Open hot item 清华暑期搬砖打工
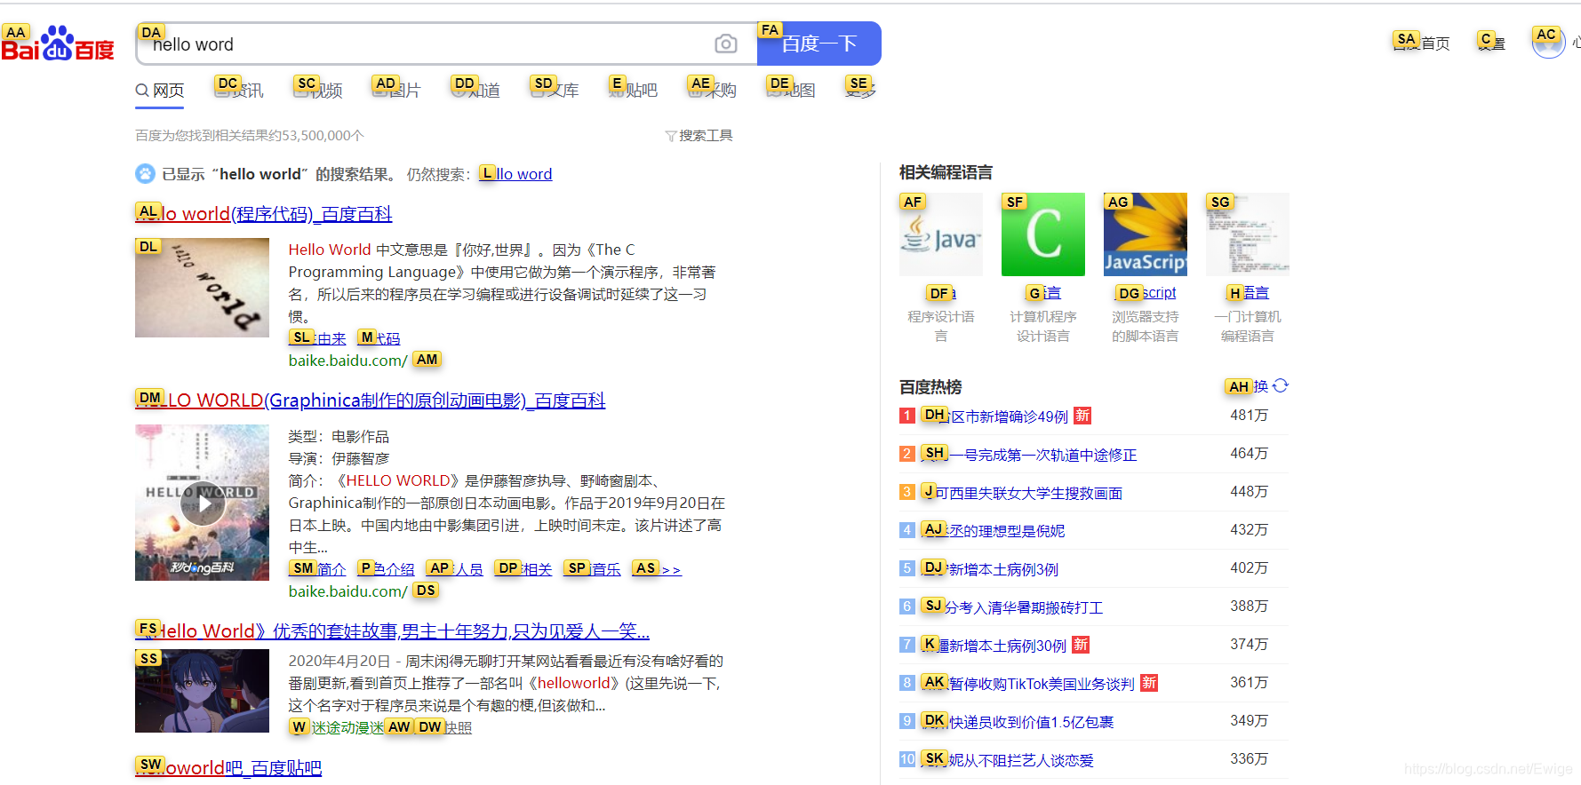The width and height of the screenshot is (1581, 785). 1012,607
